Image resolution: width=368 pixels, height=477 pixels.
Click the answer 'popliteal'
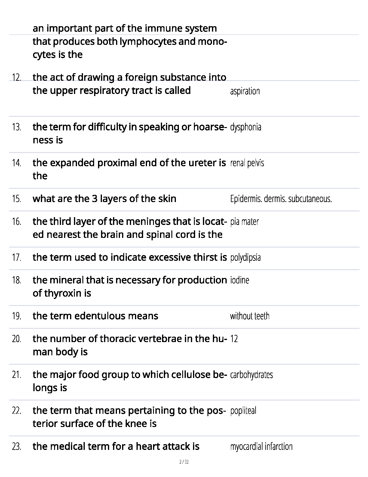[x=243, y=410]
